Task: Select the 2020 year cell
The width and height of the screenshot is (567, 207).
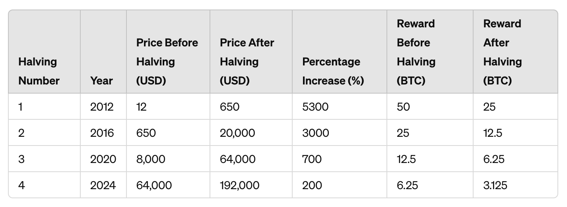Action: 103,159
